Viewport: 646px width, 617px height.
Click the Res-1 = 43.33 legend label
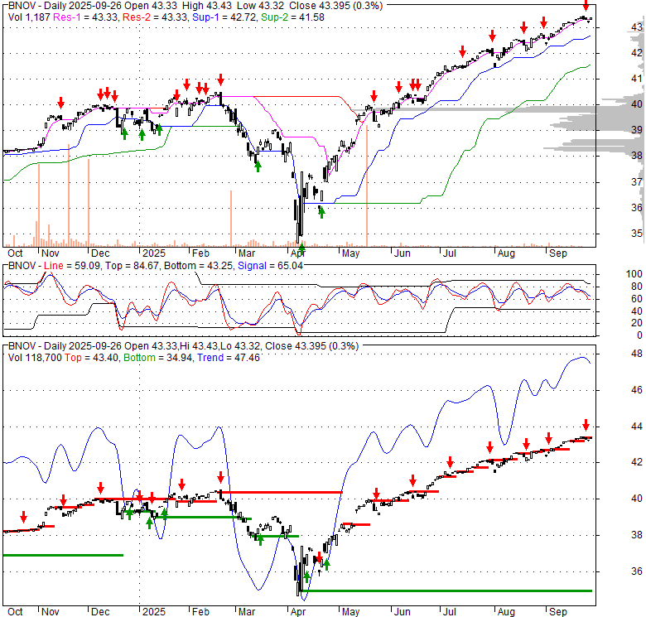[86, 17]
